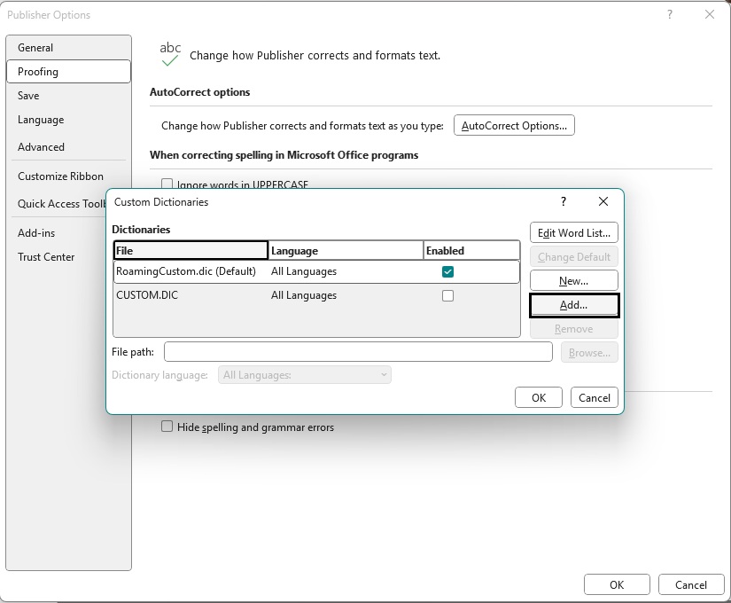Image resolution: width=731 pixels, height=603 pixels.
Task: Open the Customize Ribbon category
Action: click(x=60, y=176)
